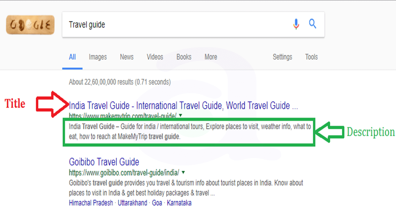This screenshot has width=396, height=223.
Task: Click the magnifying glass search icon
Action: pyautogui.click(x=312, y=24)
